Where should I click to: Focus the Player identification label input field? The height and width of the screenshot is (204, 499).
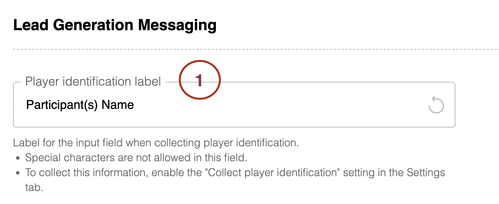[x=234, y=105]
